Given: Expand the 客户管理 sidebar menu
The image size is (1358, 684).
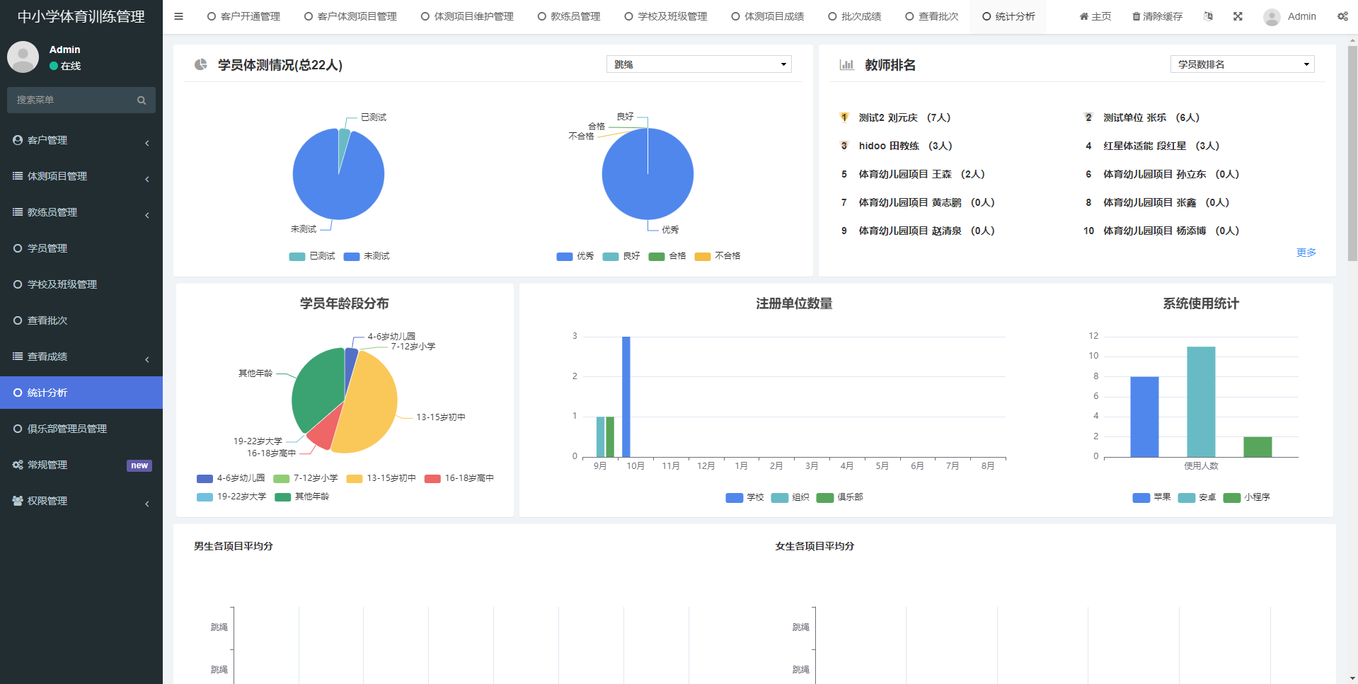Looking at the screenshot, I should 81,140.
